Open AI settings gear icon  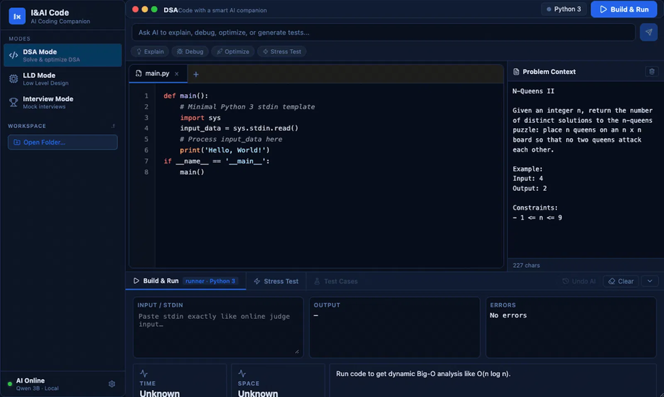click(112, 384)
